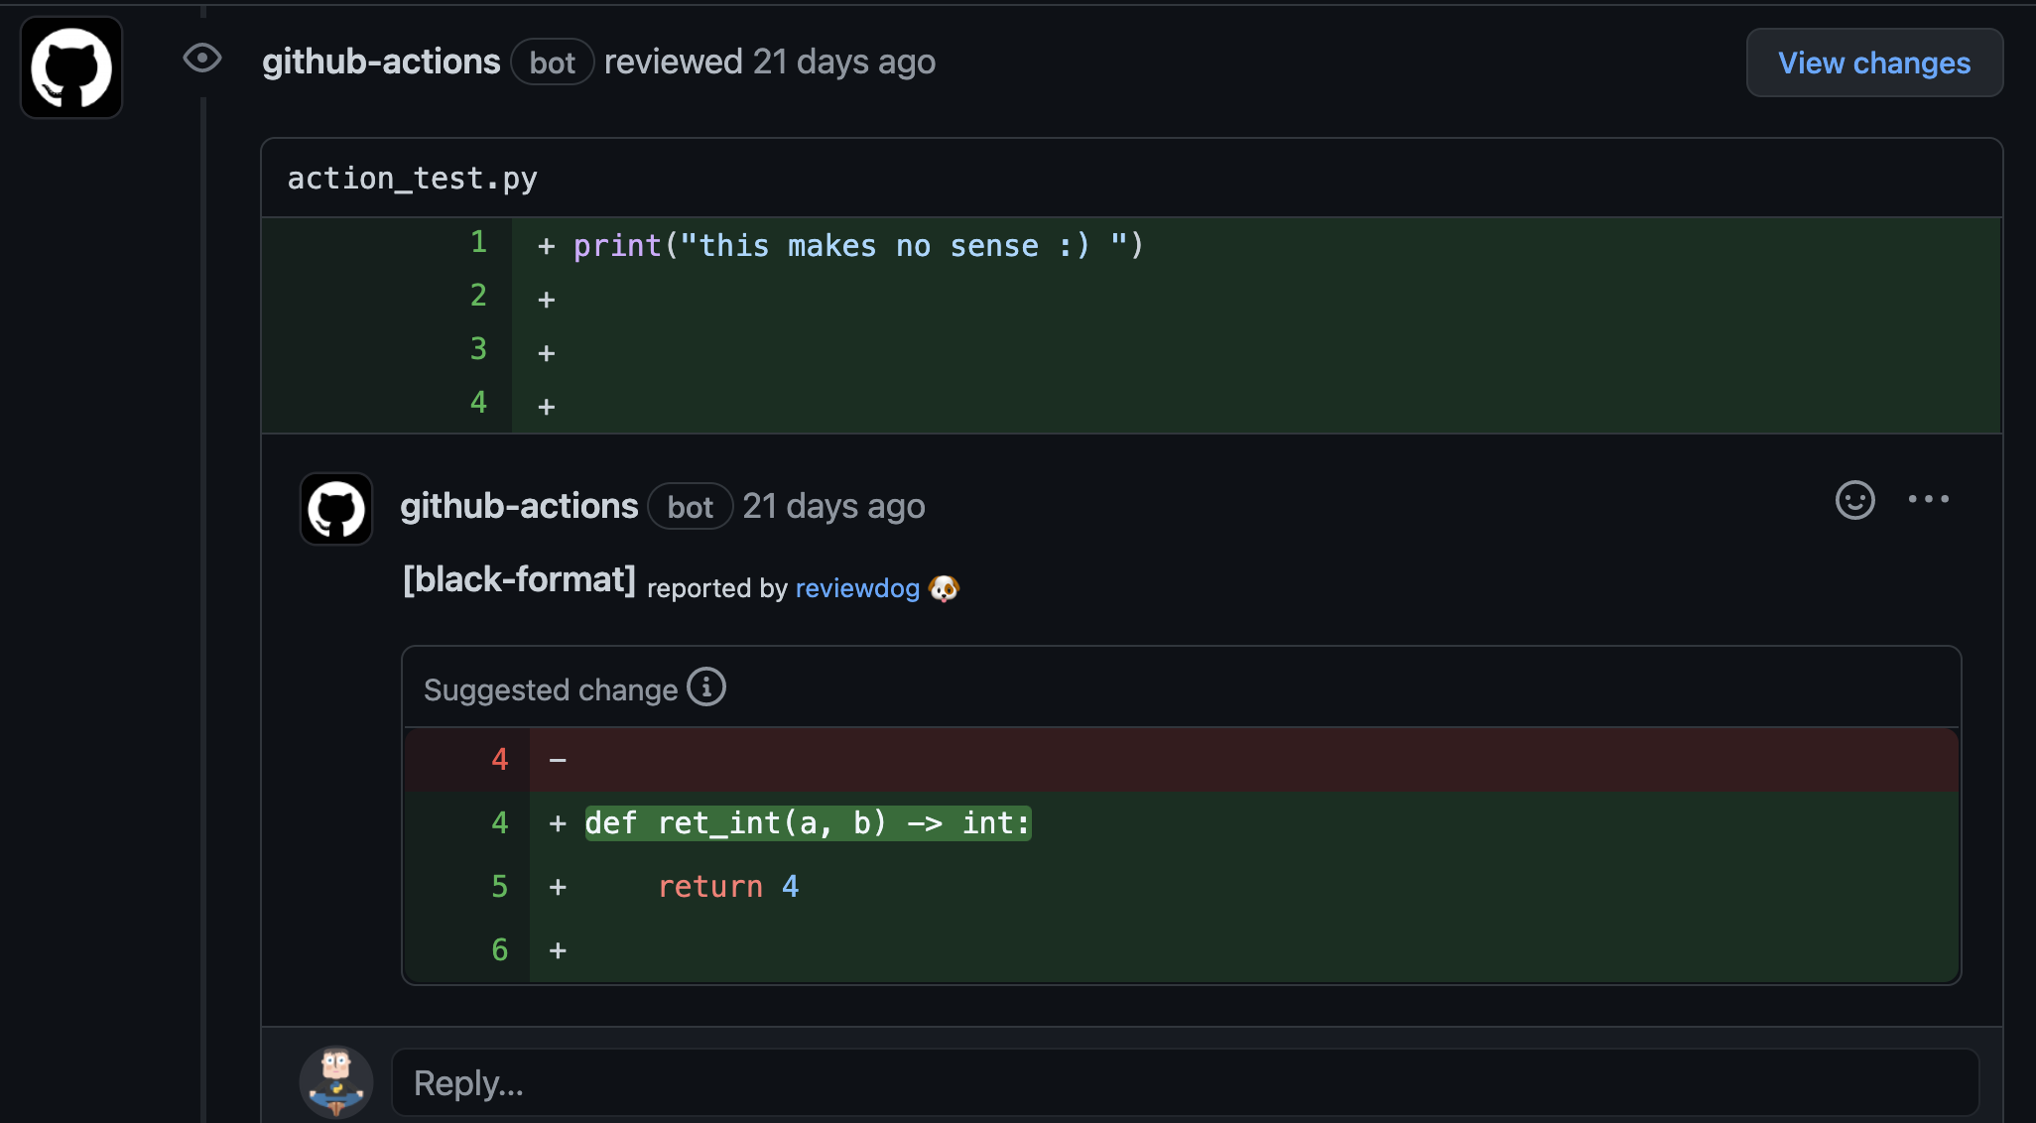Open the github-actions avatar beside the comment
The width and height of the screenshot is (2036, 1123).
[336, 509]
